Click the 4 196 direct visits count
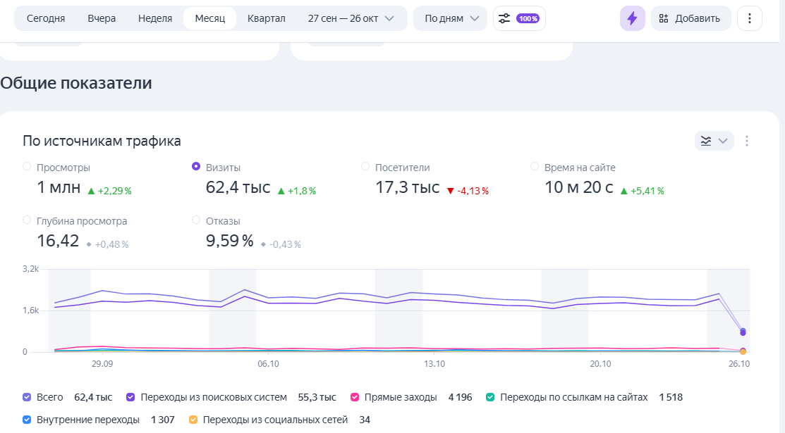 (460, 398)
